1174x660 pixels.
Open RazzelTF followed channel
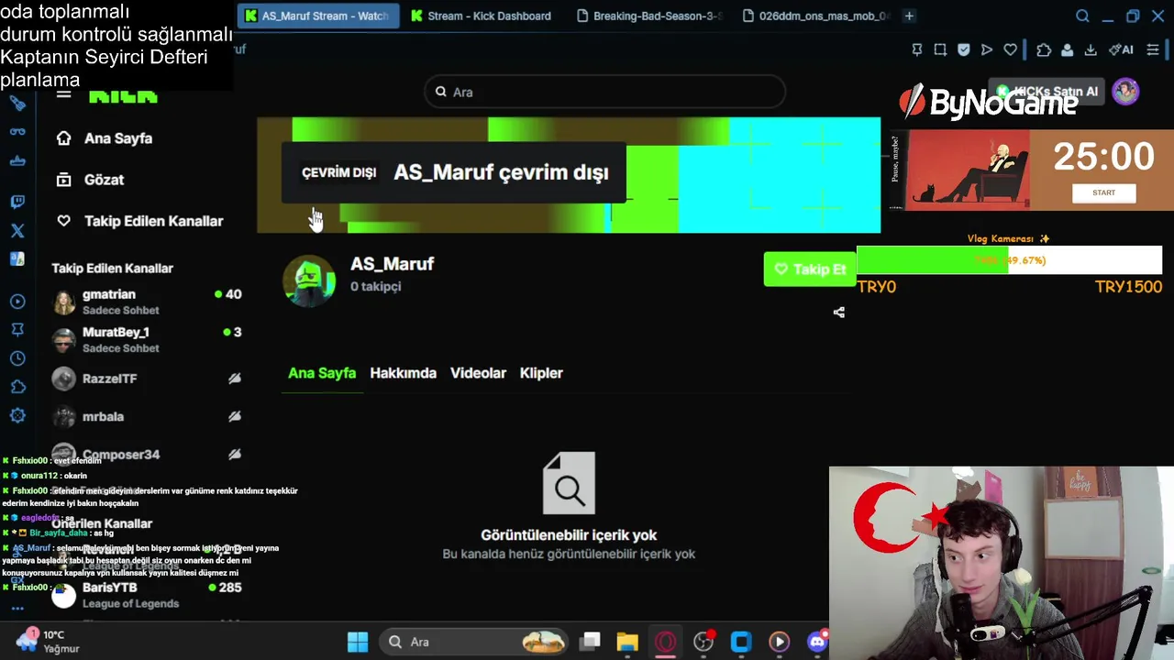coord(147,379)
